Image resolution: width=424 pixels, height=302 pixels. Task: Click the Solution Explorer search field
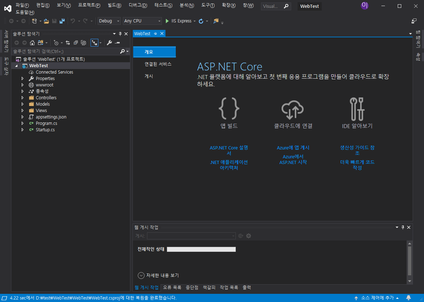(66, 51)
